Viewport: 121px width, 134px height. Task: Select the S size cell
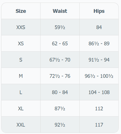pyautogui.click(x=21, y=60)
